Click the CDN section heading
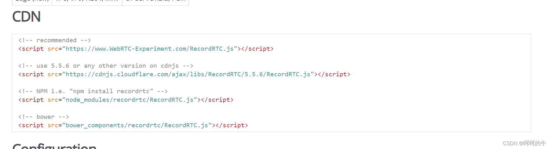551x149 pixels. [x=27, y=17]
